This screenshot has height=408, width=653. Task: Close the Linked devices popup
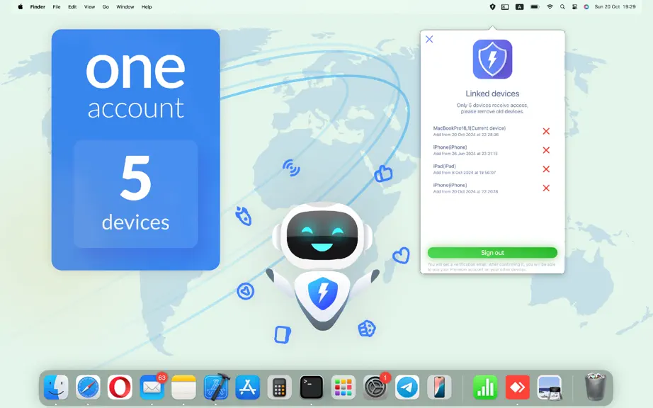click(429, 39)
